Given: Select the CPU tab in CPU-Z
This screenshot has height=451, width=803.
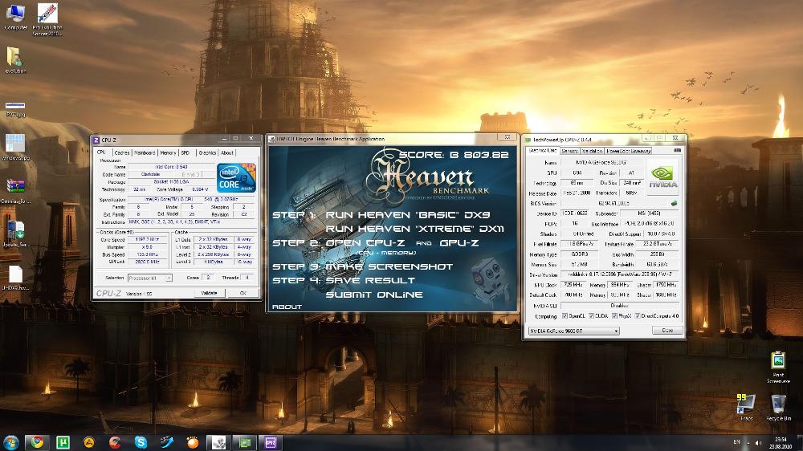Looking at the screenshot, I should [x=101, y=152].
